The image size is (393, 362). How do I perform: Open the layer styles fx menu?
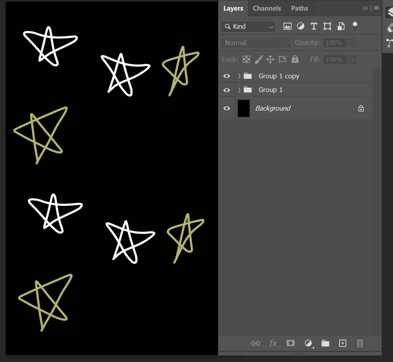(x=273, y=343)
